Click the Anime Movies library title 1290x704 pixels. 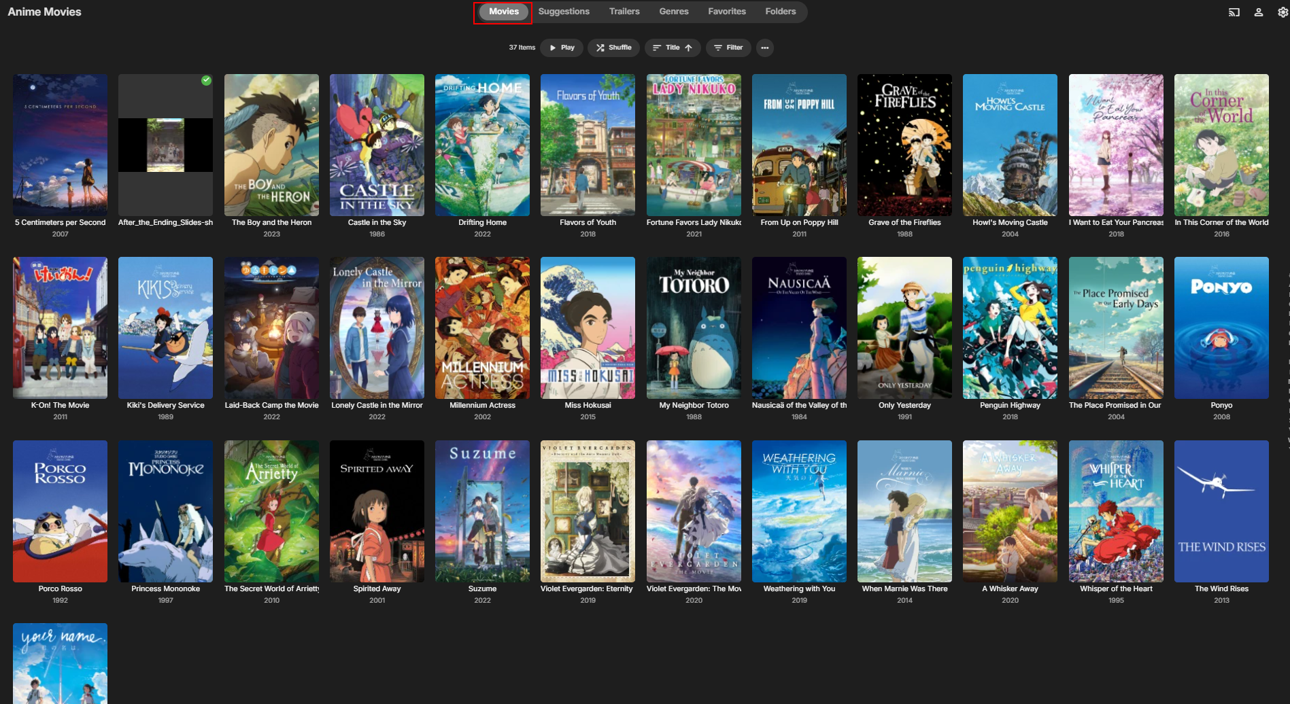click(x=44, y=12)
